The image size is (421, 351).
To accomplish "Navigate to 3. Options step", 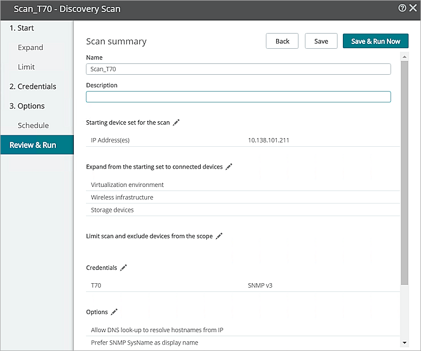I will coord(27,106).
